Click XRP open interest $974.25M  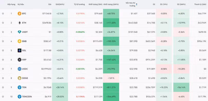(150, 60)
